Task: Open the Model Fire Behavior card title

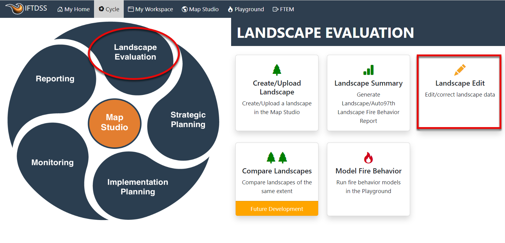Action: (x=369, y=171)
